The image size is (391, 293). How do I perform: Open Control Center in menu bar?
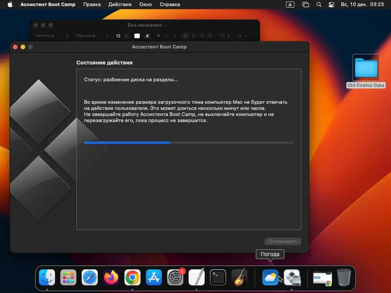[x=331, y=5]
